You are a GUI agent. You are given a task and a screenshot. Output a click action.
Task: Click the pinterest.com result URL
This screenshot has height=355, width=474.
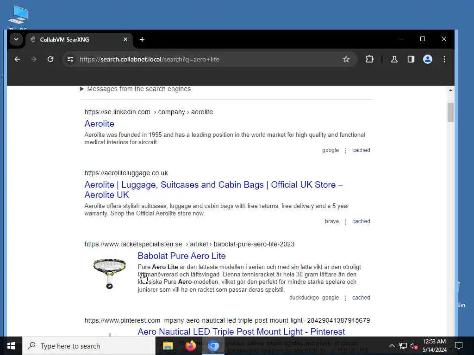[x=227, y=320]
